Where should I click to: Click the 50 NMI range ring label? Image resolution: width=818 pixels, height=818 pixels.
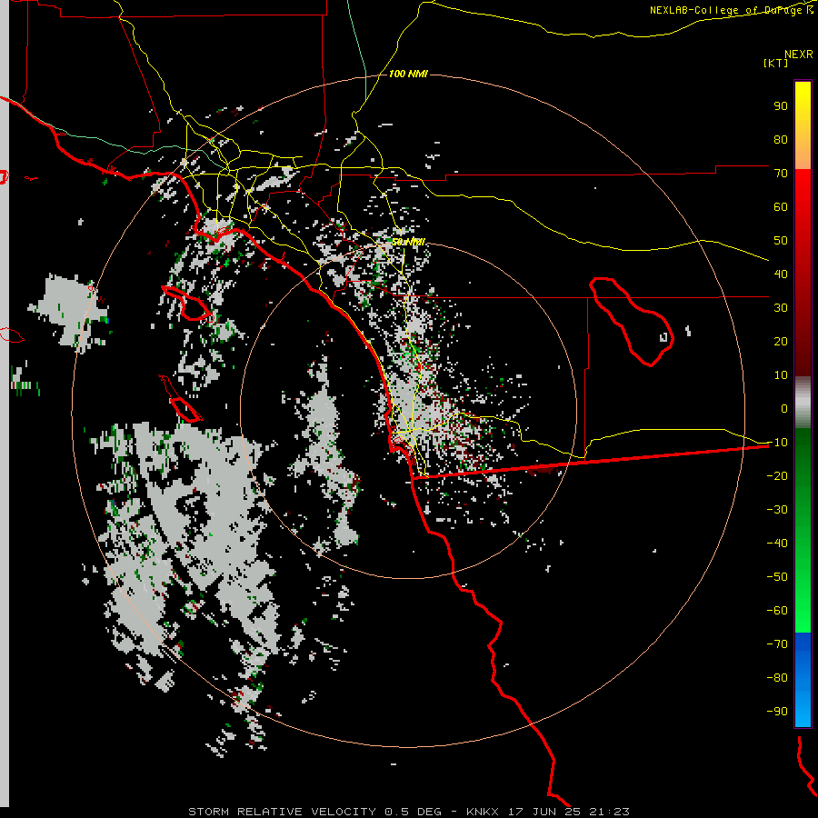tap(408, 242)
